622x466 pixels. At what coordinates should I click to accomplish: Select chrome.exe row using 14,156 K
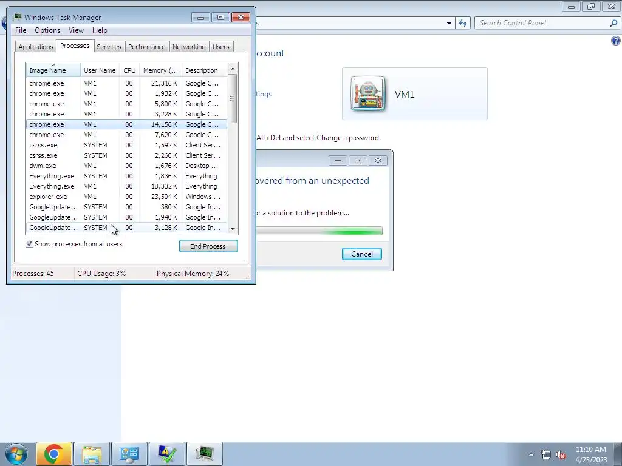point(126,124)
